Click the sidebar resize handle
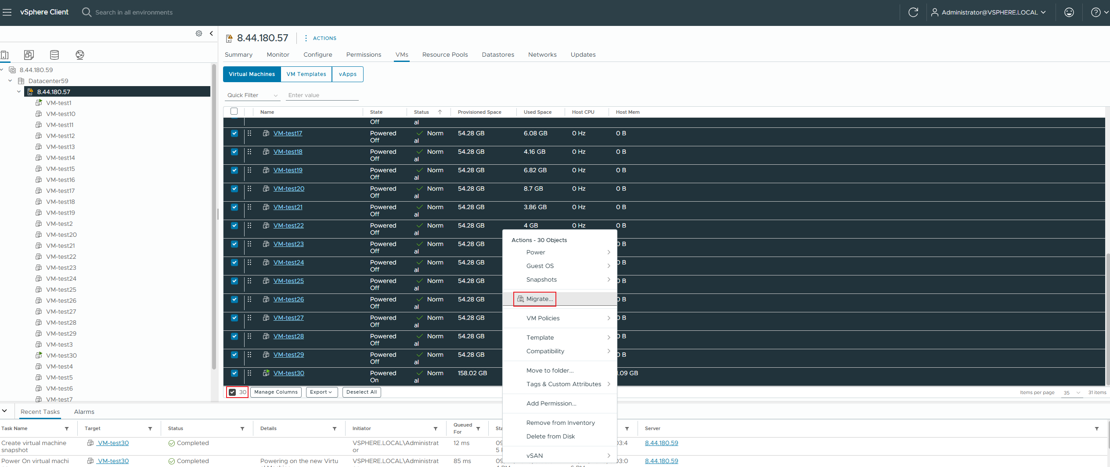 [218, 214]
